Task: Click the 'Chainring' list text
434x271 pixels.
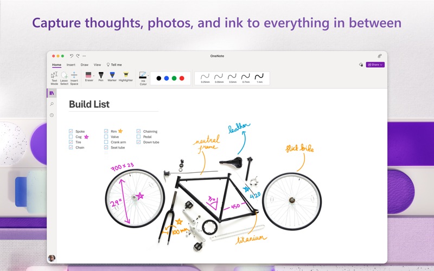Action: (x=150, y=132)
